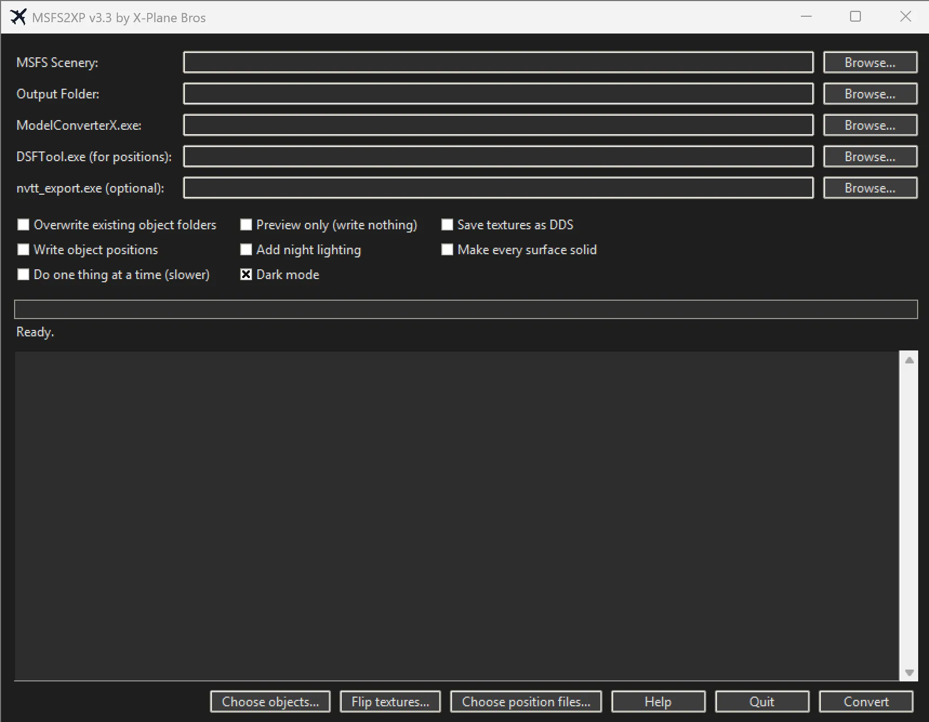
Task: Maximize the MSFS2XP window
Action: point(855,17)
